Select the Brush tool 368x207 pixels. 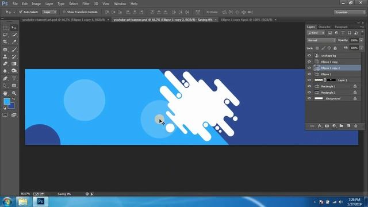coord(14,49)
